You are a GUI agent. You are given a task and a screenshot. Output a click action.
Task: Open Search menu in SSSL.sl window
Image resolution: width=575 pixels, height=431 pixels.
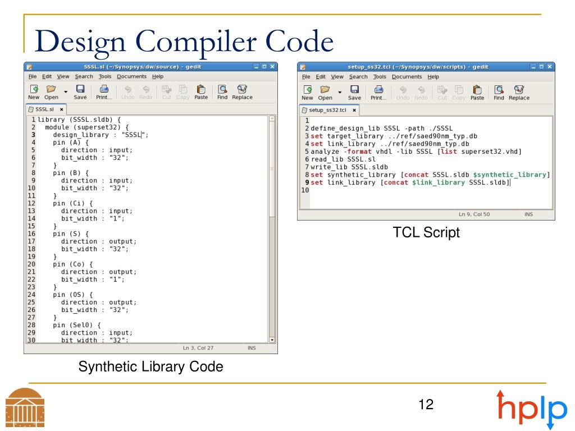coord(84,76)
